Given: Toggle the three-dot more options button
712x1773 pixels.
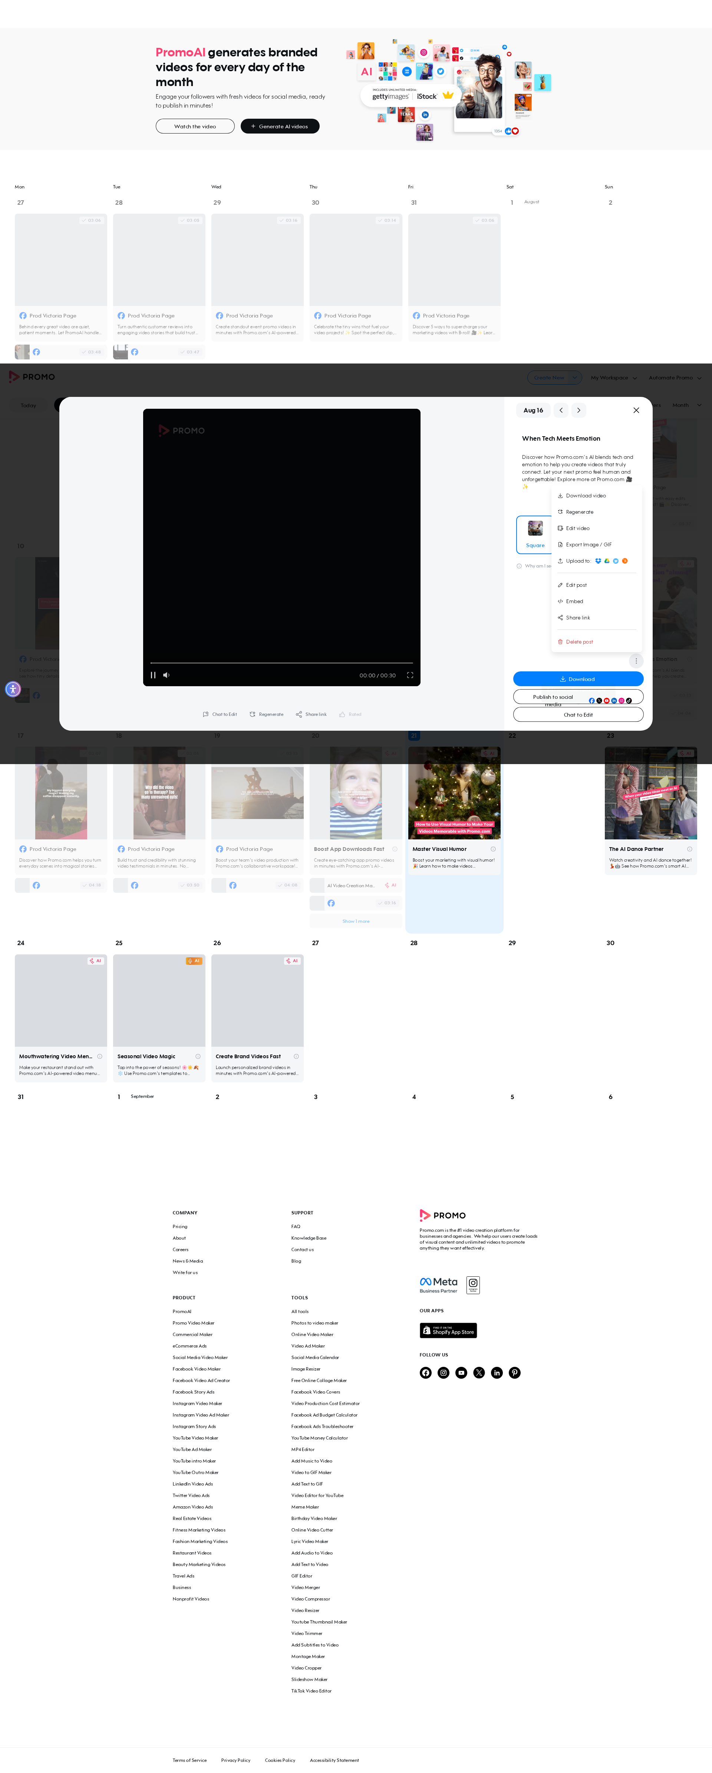Looking at the screenshot, I should pyautogui.click(x=636, y=661).
